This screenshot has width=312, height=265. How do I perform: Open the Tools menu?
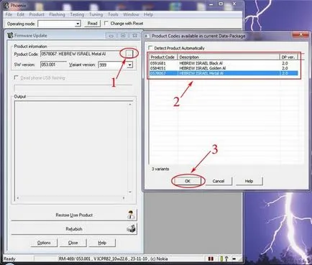click(113, 14)
